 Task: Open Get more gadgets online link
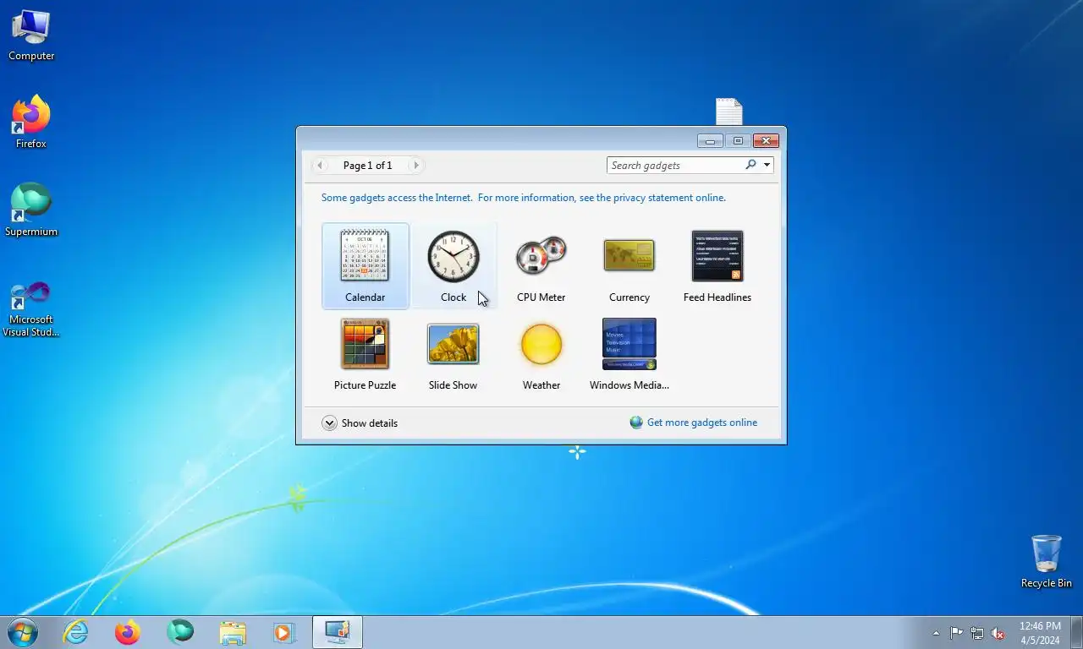701,423
